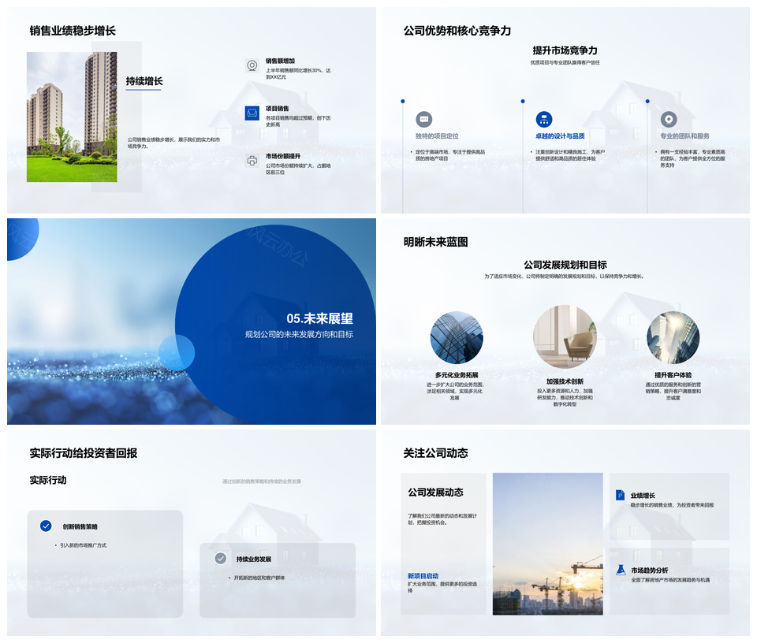Select the glass skyscraper circle image for 多元化业务拓展

coord(457,337)
